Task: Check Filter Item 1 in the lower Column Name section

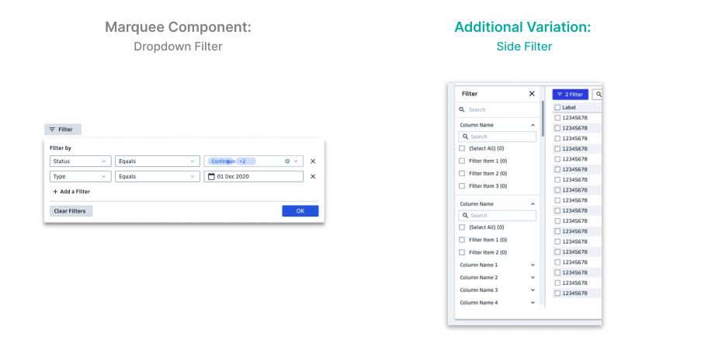Action: point(462,240)
